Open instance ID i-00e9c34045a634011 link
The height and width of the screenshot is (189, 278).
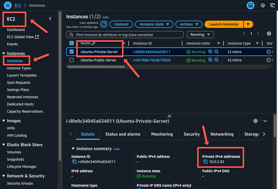(x=152, y=52)
